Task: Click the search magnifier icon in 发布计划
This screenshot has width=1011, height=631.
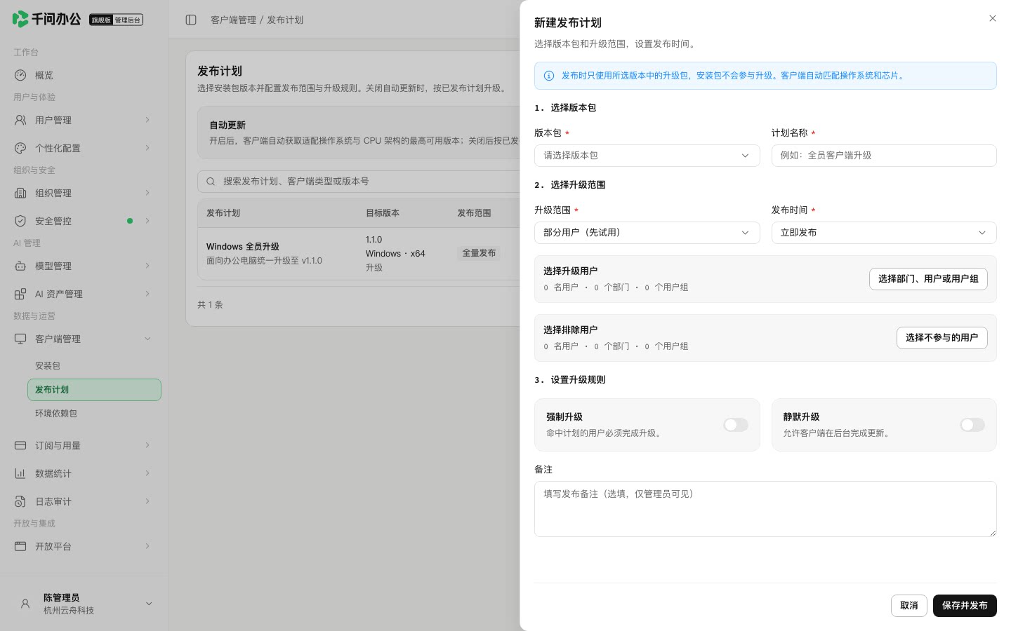Action: tap(211, 182)
